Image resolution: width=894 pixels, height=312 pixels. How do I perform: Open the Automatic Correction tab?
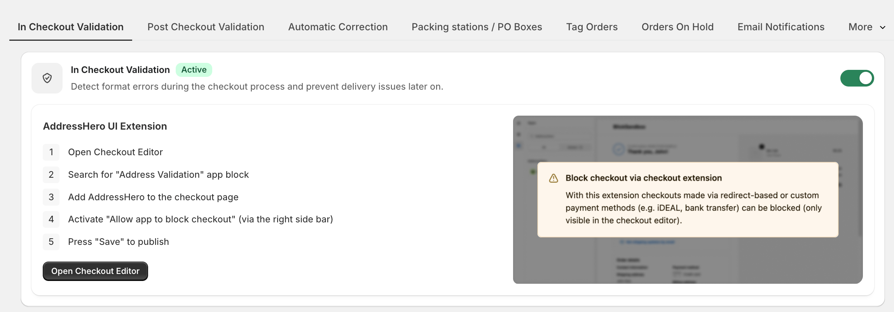tap(338, 27)
